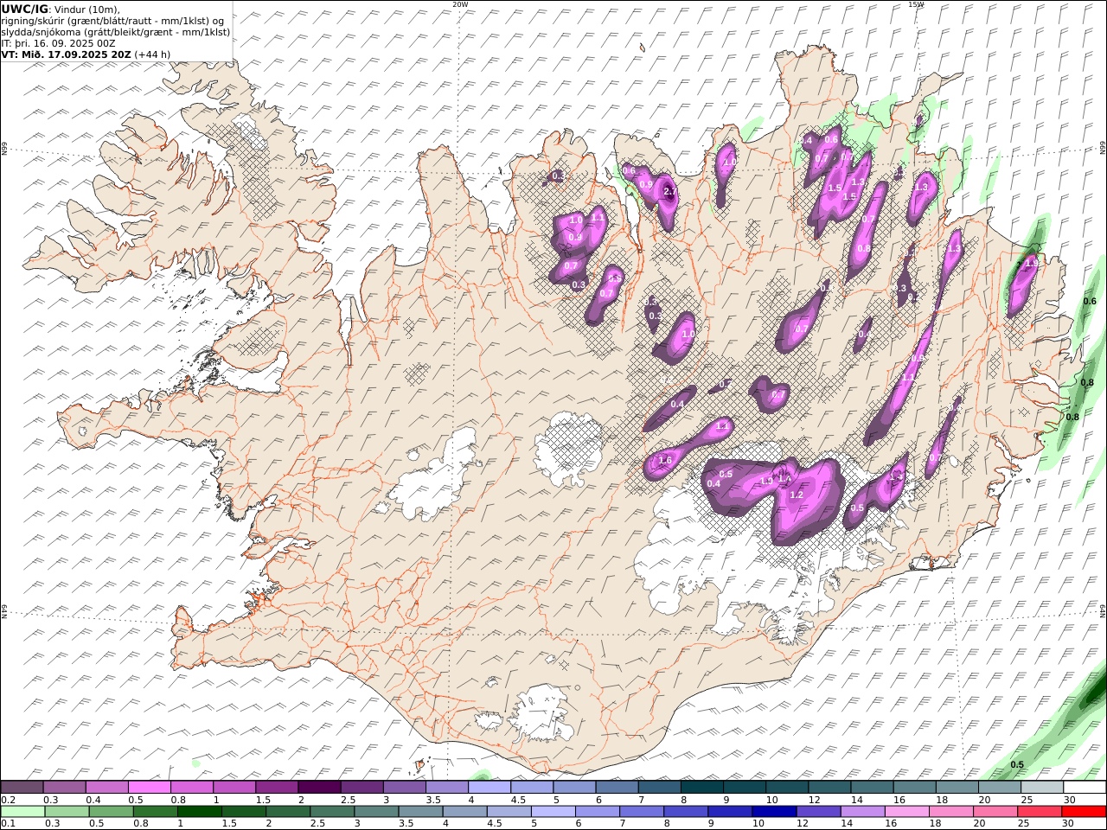This screenshot has width=1107, height=830.
Task: Pick the light purple 14 swatch, lower legend row
Action: point(862,811)
